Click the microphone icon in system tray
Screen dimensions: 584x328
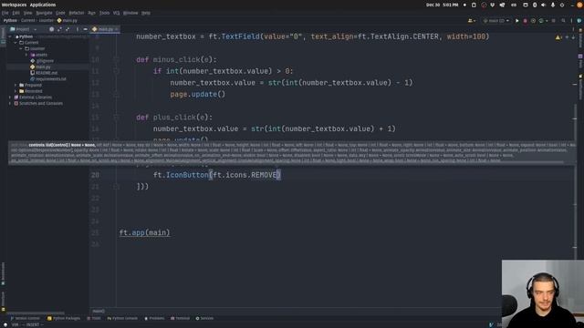[x=553, y=5]
